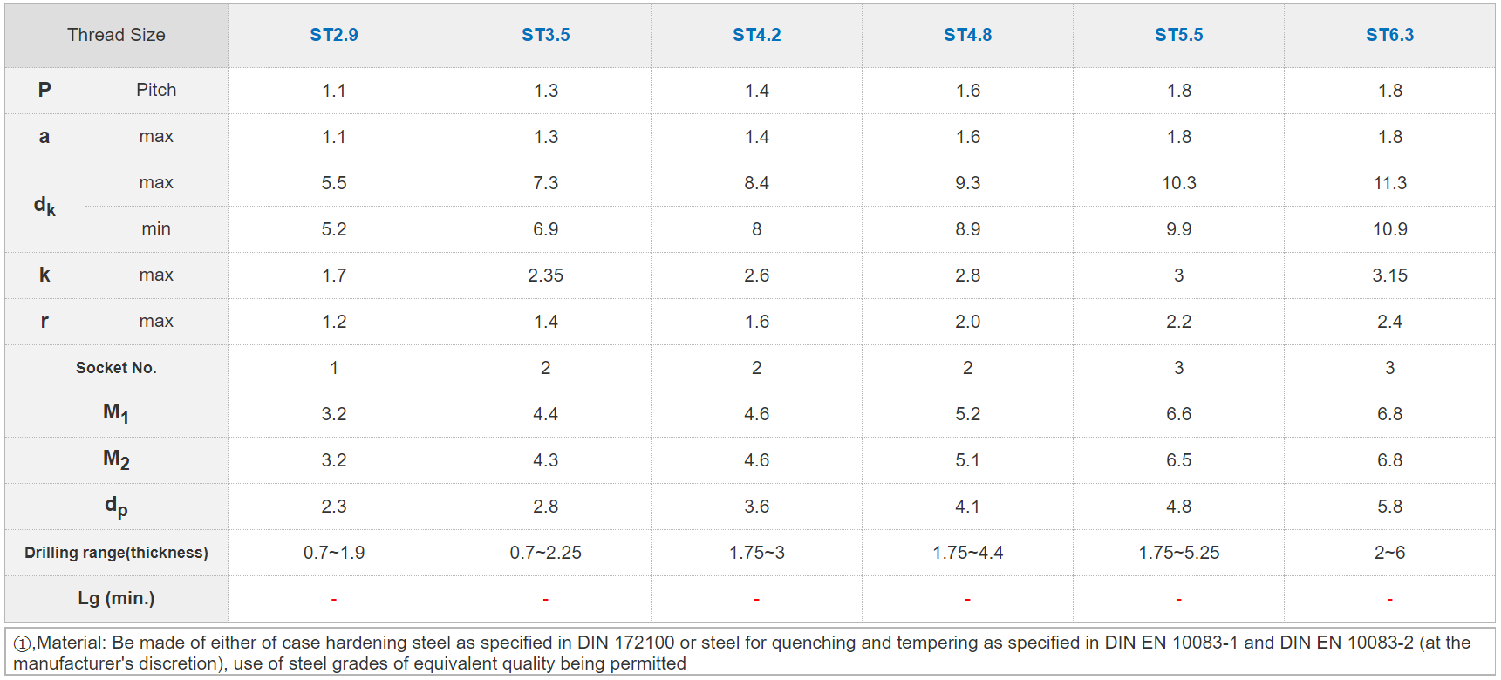Select the Pitch row label
Image resolution: width=1501 pixels, height=680 pixels.
[x=156, y=90]
